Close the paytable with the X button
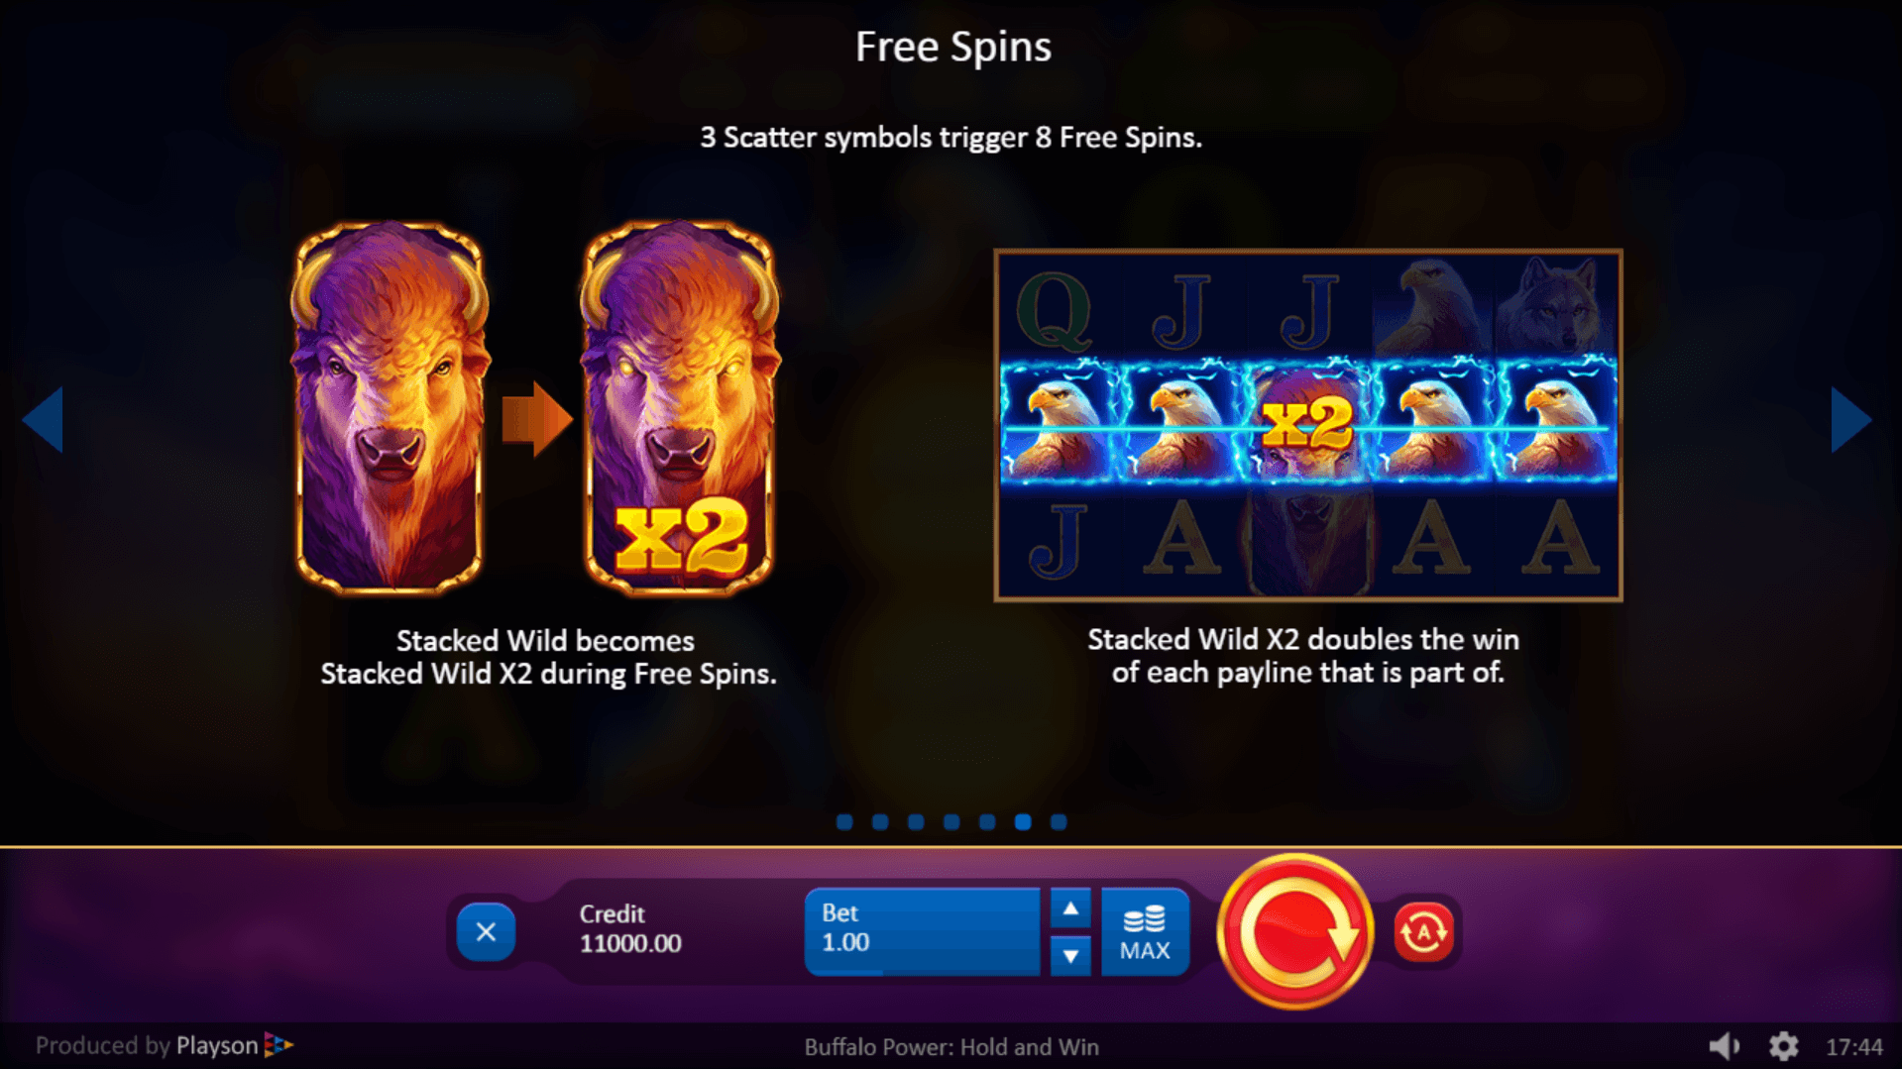The width and height of the screenshot is (1902, 1069). point(486,931)
